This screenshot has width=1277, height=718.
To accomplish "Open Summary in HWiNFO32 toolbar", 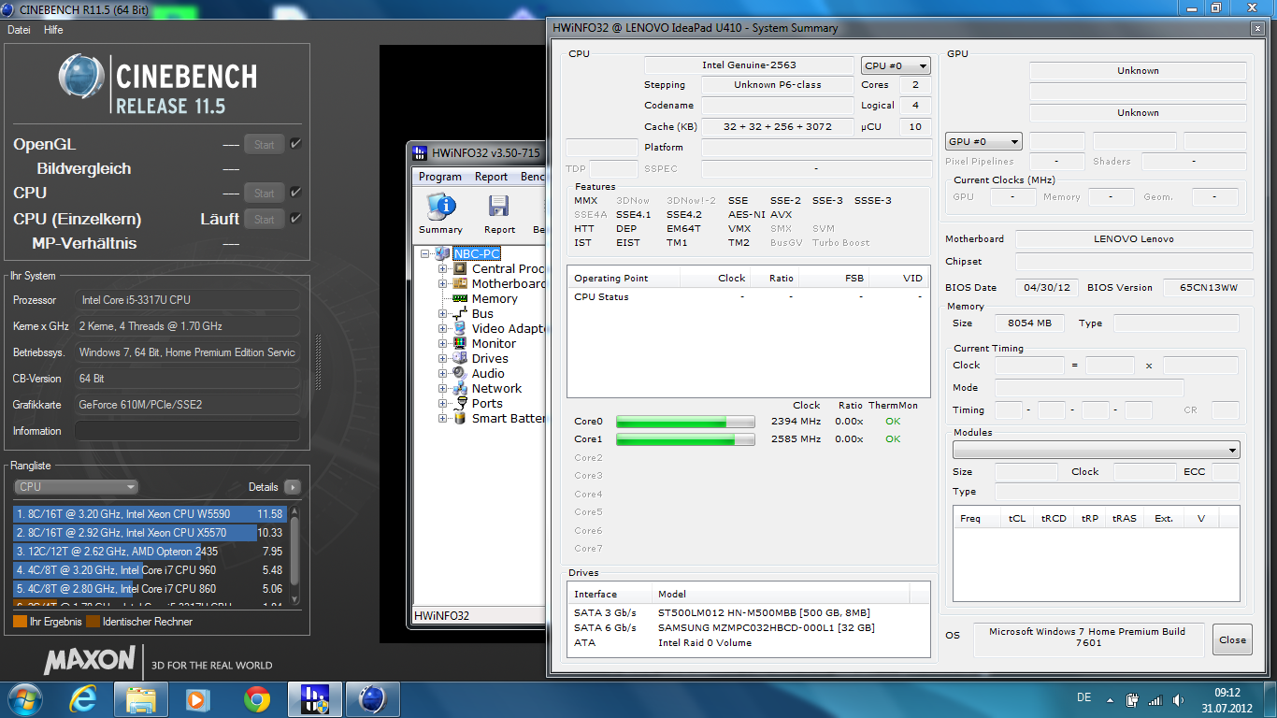I will pyautogui.click(x=440, y=214).
